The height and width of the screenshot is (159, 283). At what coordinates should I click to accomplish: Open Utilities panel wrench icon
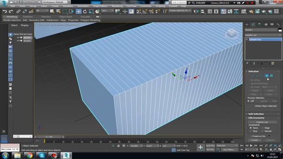[278, 24]
